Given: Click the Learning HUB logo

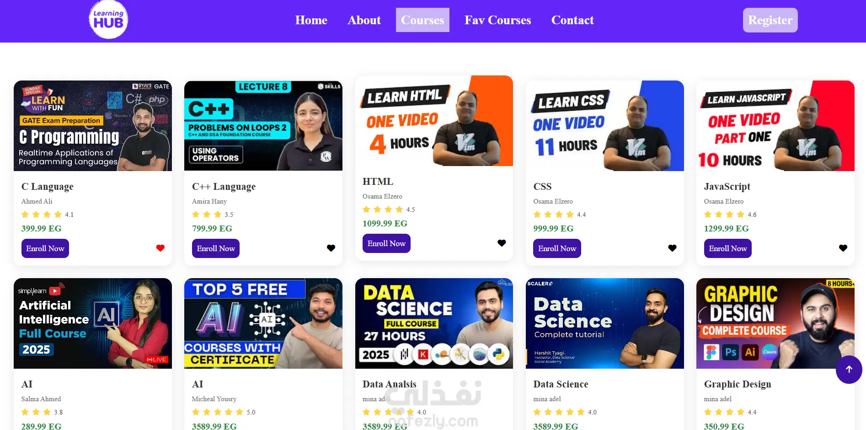Looking at the screenshot, I should 108,20.
